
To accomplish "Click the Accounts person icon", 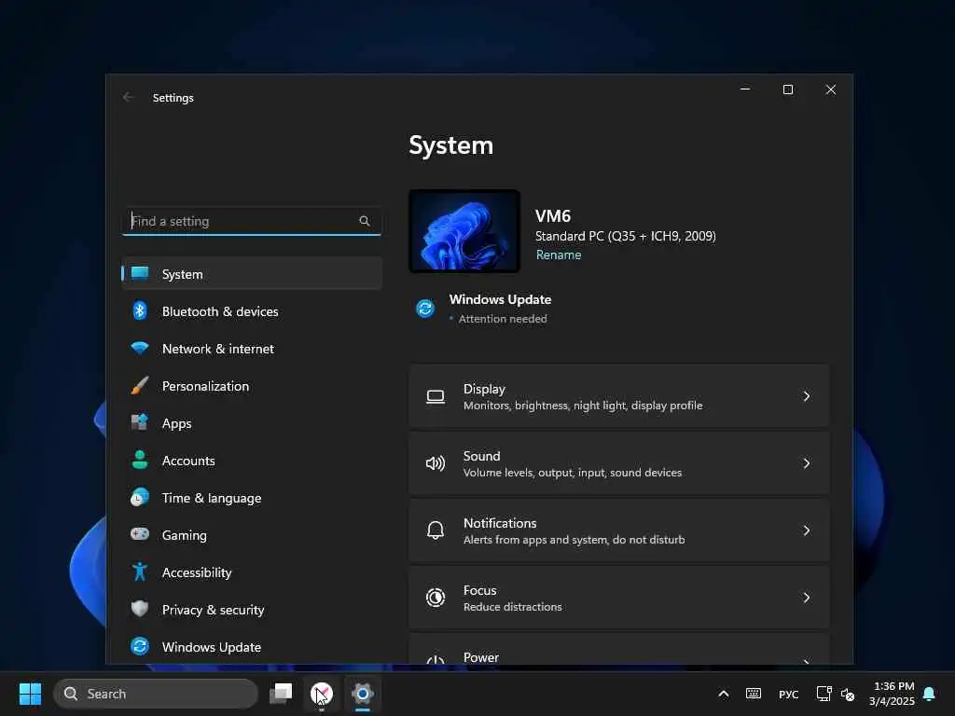I will pos(140,460).
